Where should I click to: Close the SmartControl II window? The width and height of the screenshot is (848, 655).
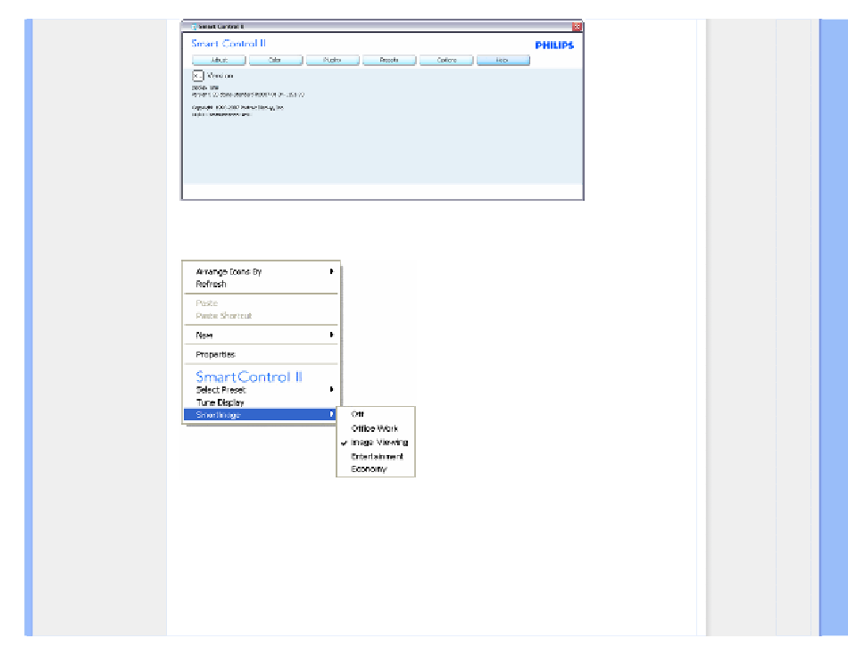tap(577, 26)
